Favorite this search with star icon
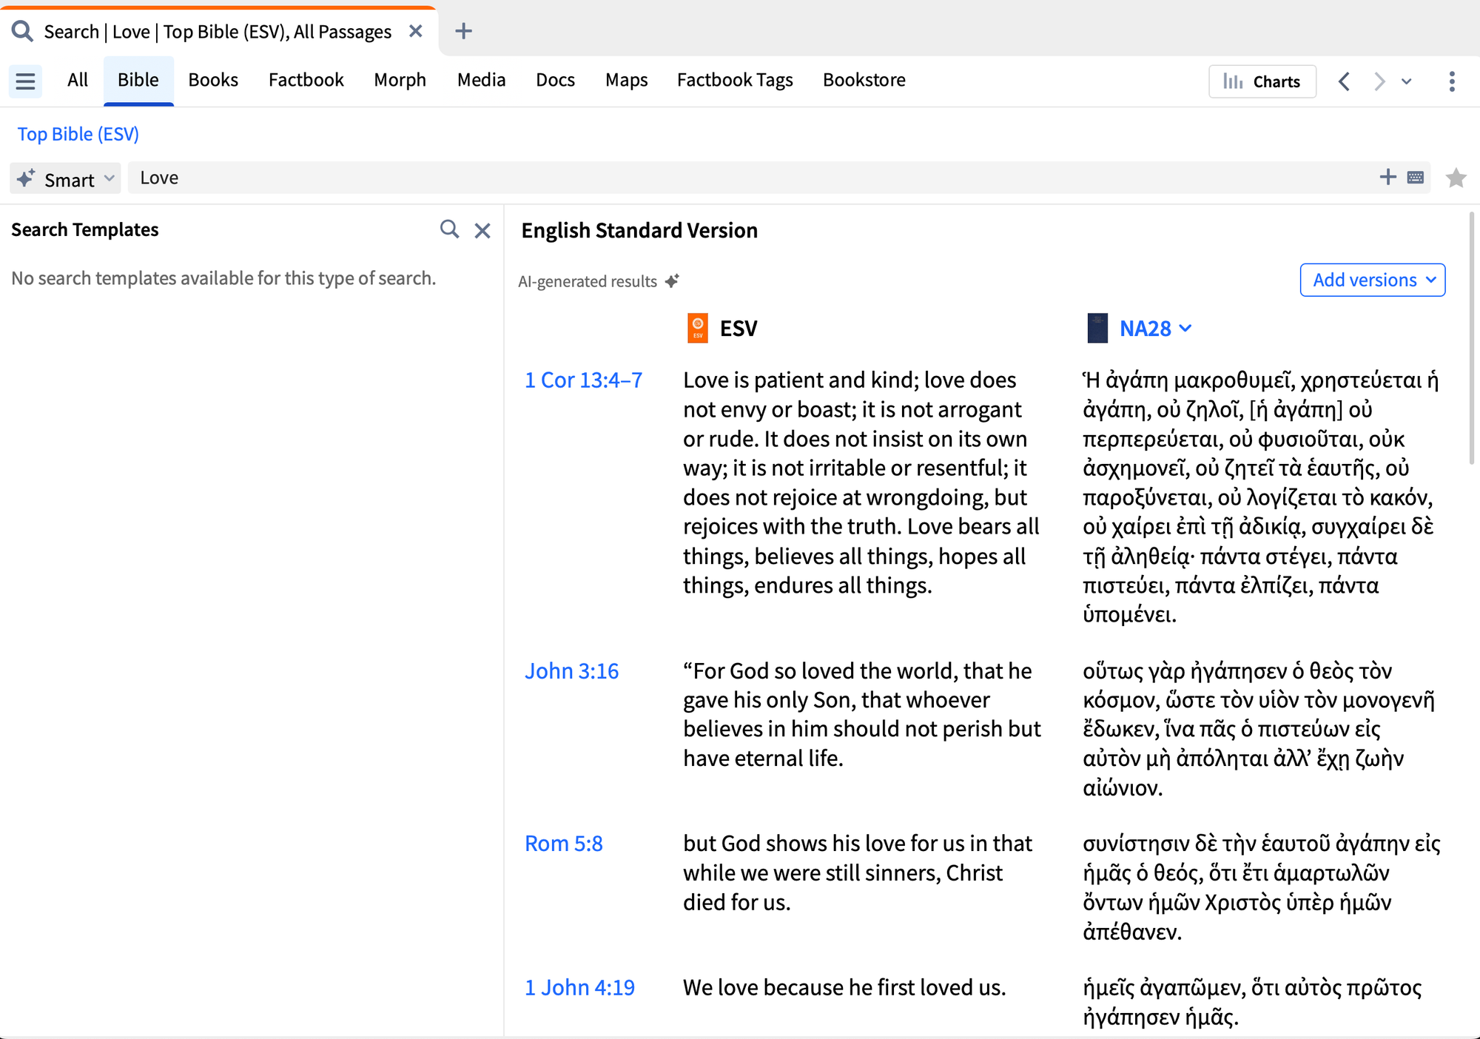Screen dimensions: 1480x1039 tap(1456, 178)
